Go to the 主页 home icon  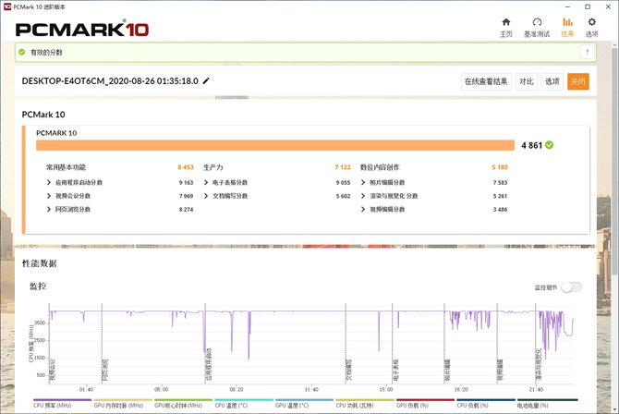click(506, 22)
